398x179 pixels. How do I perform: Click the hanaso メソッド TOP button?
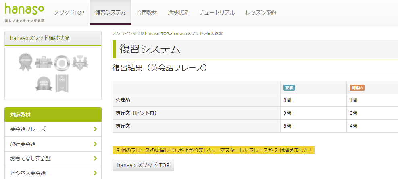coord(144,165)
